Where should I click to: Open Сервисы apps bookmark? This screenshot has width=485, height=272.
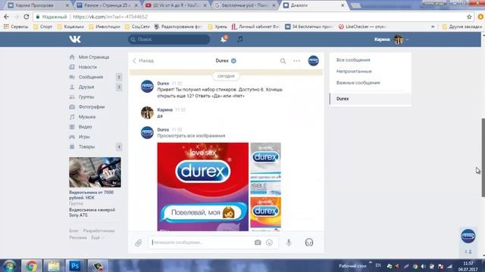point(16,27)
